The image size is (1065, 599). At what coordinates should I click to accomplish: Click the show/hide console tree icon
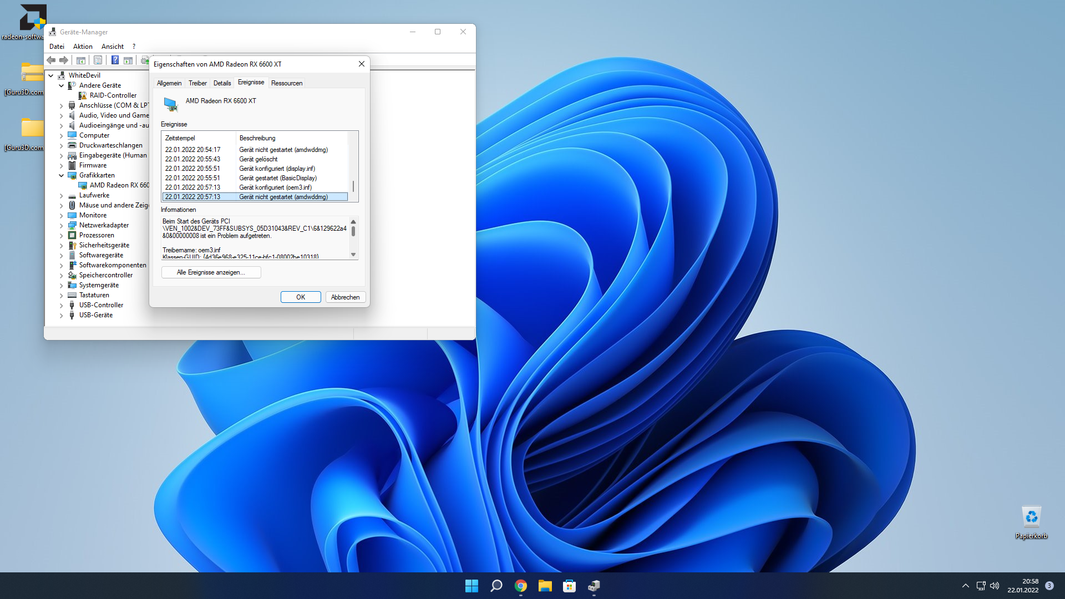[81, 60]
